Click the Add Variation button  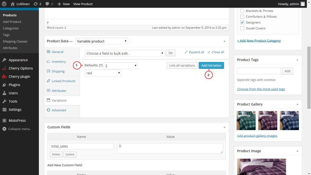point(211,65)
